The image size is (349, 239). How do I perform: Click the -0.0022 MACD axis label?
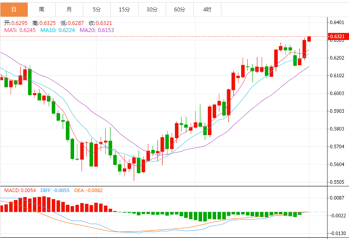click(338, 216)
